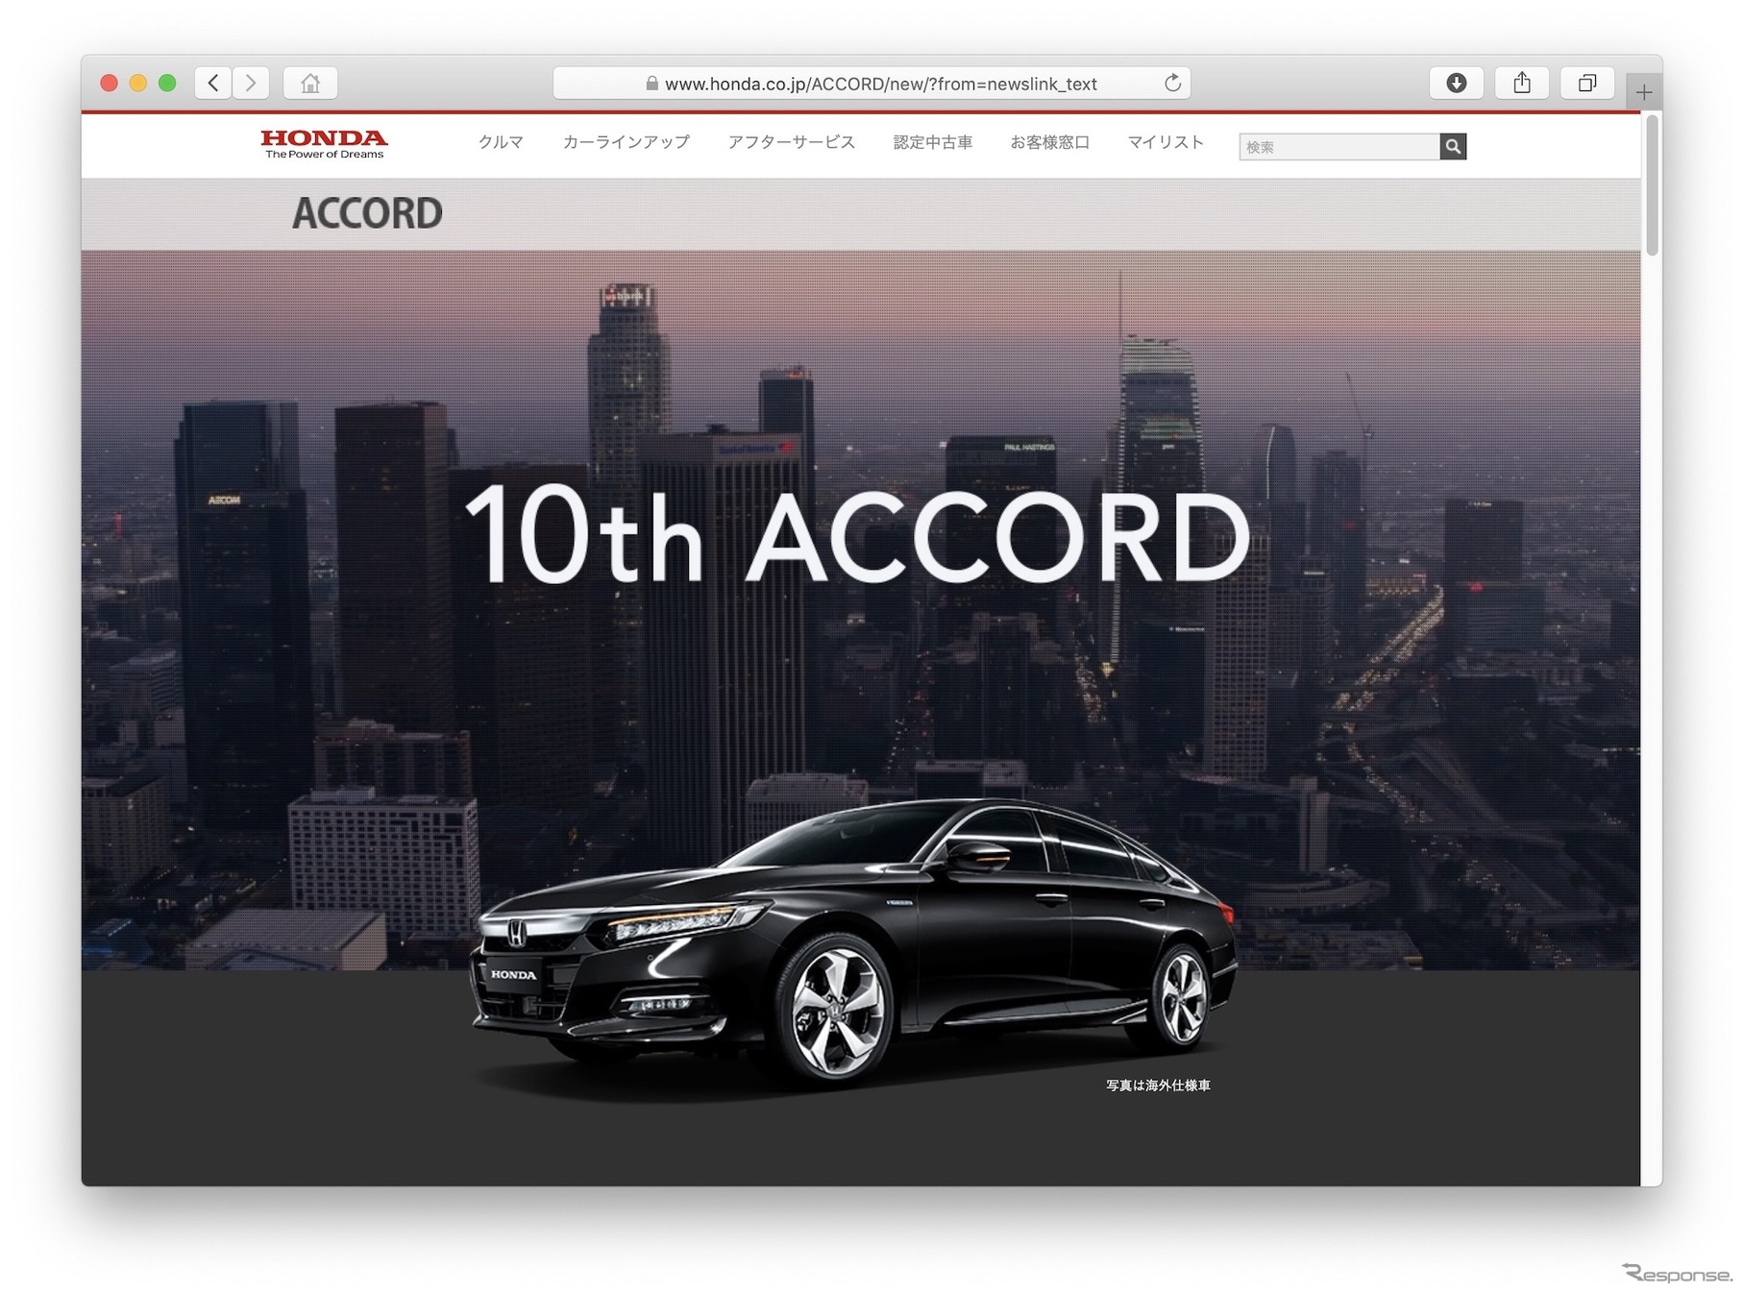Add a new tab with plus button
Image resolution: width=1744 pixels, height=1294 pixels.
pos(1644,92)
